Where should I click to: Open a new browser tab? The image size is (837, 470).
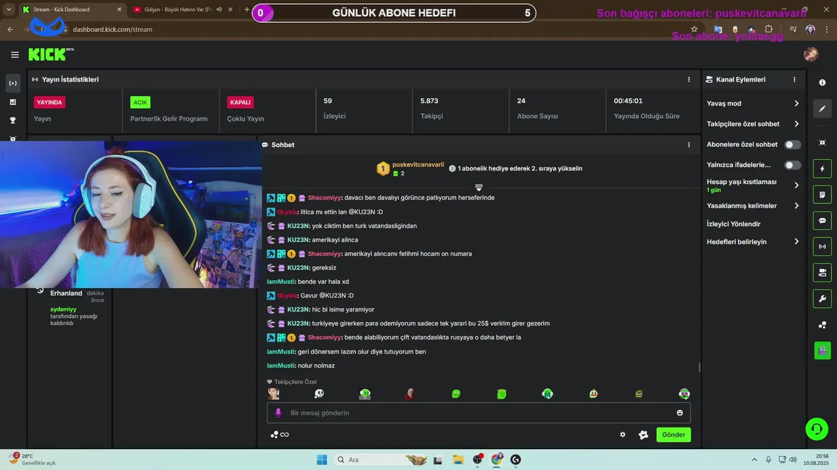click(x=247, y=10)
